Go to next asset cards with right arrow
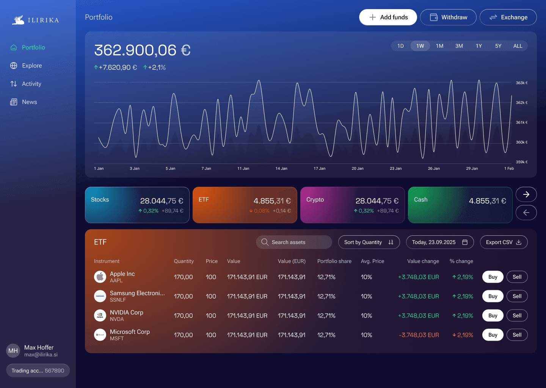Image resolution: width=546 pixels, height=388 pixels. 526,194
